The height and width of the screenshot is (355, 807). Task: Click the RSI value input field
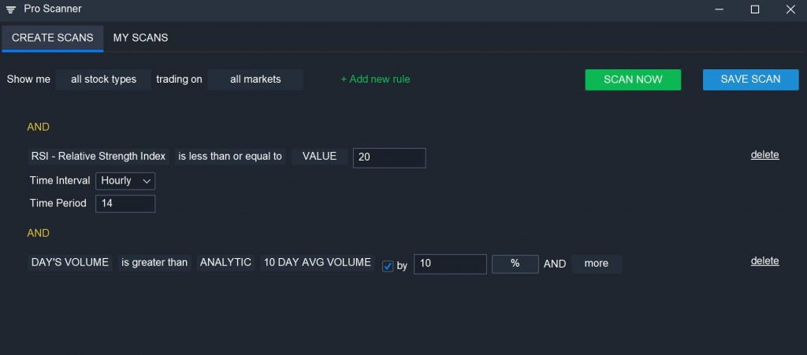tap(389, 157)
